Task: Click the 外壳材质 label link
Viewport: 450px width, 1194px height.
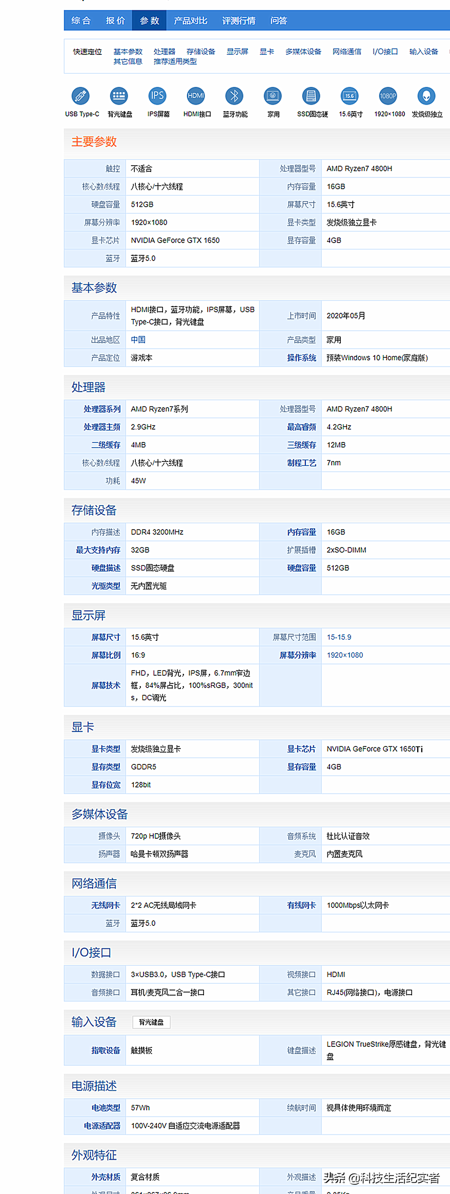Action: [x=106, y=1177]
